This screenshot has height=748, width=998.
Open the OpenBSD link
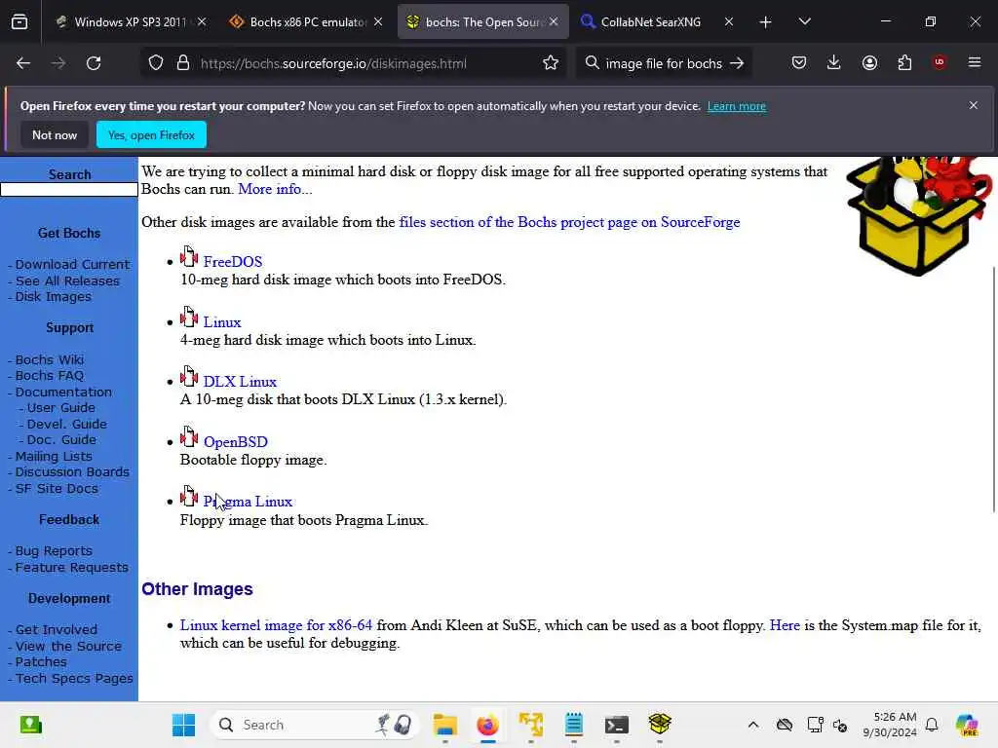point(236,442)
